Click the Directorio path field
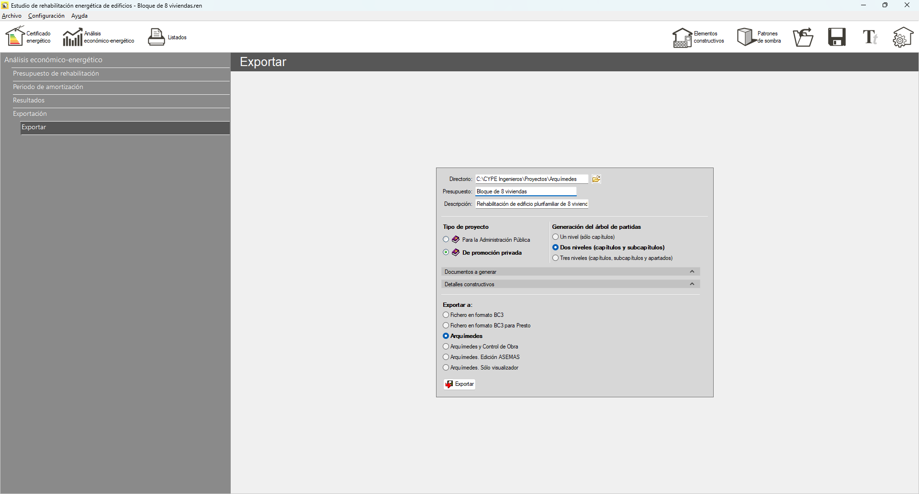 (x=531, y=179)
